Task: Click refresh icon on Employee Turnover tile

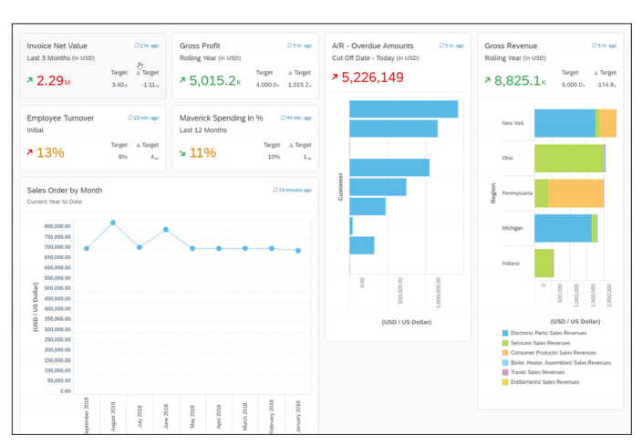Action: 129,118
